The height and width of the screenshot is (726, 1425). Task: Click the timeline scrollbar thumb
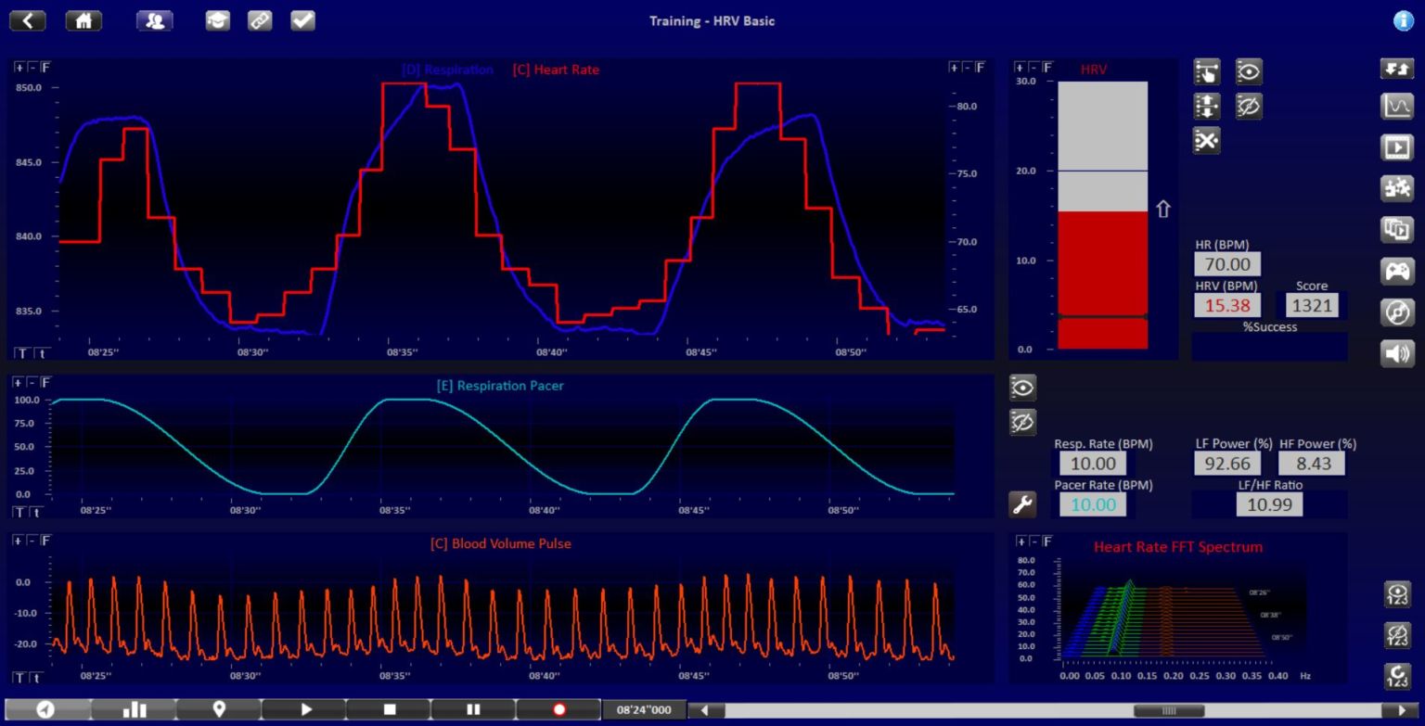[x=1169, y=710]
